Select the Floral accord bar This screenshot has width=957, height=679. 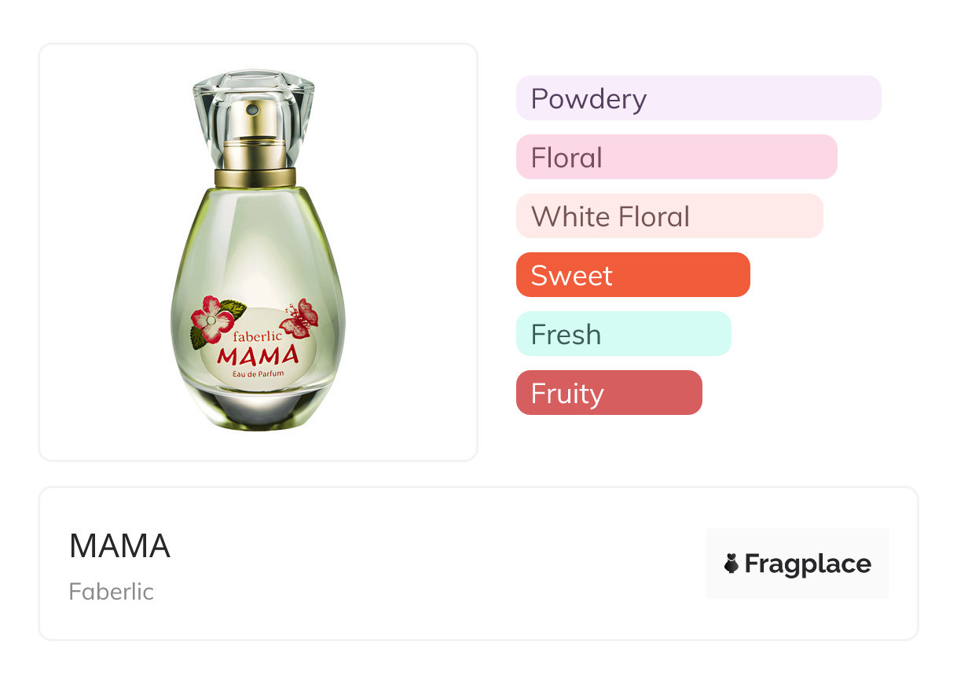(676, 157)
